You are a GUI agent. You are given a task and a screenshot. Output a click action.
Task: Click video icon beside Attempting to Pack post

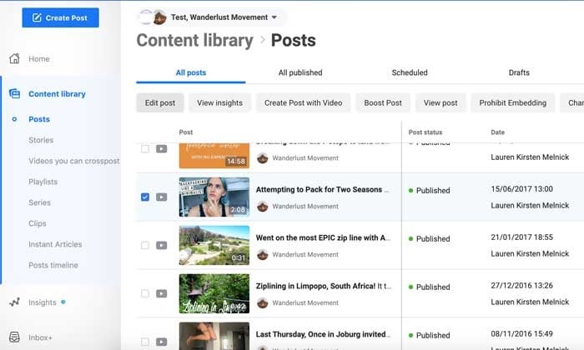(161, 197)
